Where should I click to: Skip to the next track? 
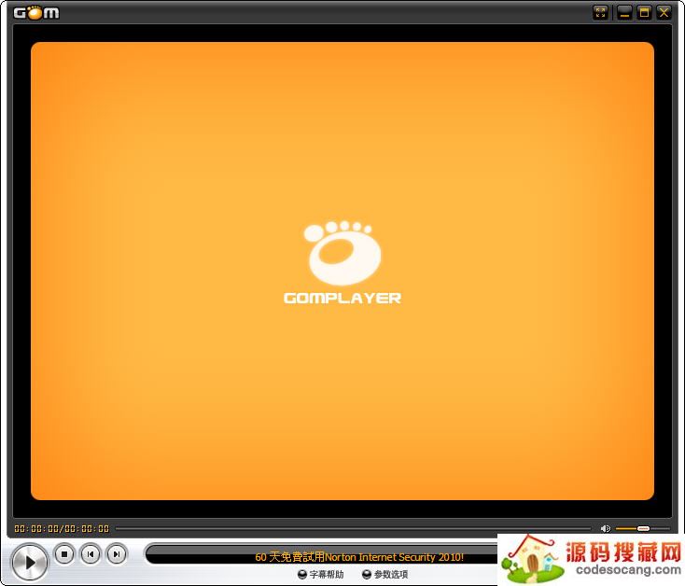coord(117,554)
